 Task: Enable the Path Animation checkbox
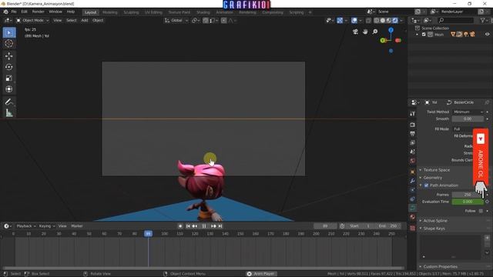(x=426, y=185)
